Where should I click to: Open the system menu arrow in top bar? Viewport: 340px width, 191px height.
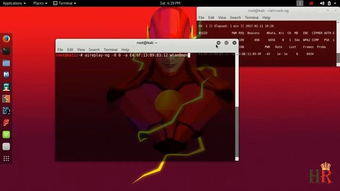pos(335,3)
